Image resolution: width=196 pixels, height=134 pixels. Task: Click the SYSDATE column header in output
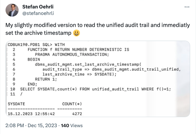tap(16, 104)
